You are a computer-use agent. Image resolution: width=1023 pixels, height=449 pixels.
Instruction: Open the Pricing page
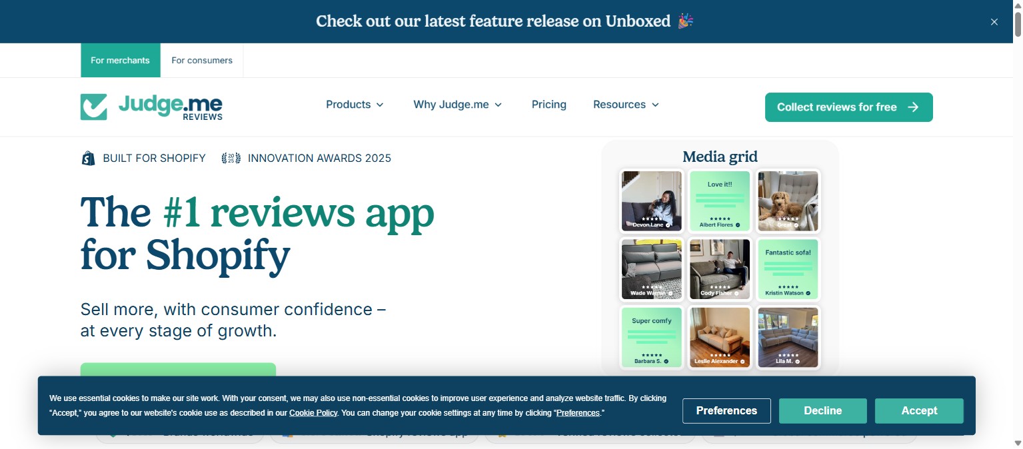click(x=549, y=105)
